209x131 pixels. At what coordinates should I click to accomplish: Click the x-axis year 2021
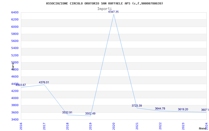(137, 126)
